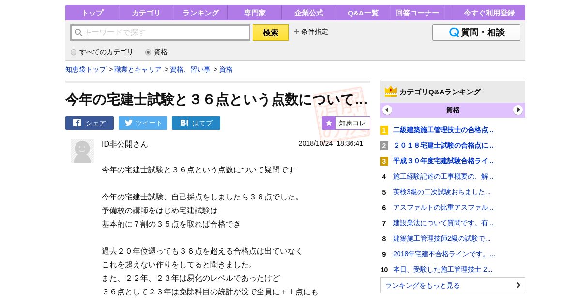Open ranking 10 本日、受験した施工管理技士
This screenshot has height=305, width=581.
point(443,270)
